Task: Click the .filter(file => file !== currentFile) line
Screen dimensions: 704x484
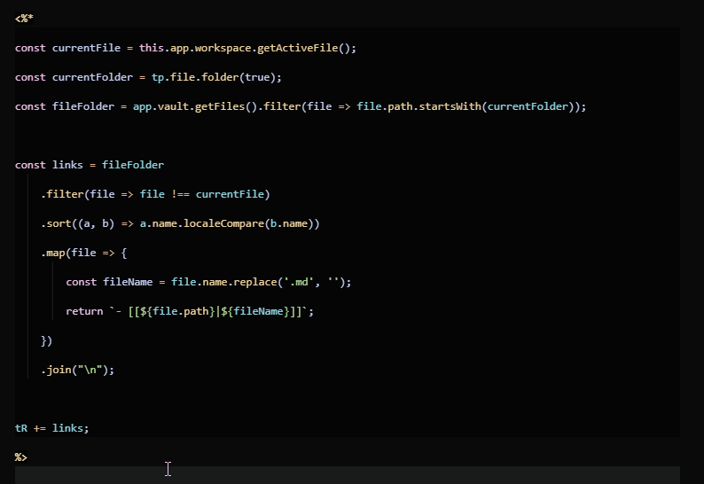Action: [155, 194]
